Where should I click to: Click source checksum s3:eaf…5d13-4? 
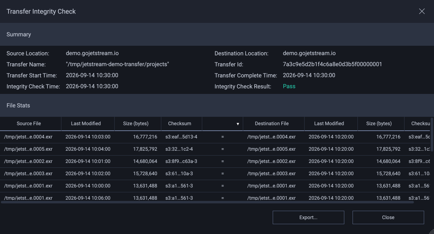coord(181,137)
